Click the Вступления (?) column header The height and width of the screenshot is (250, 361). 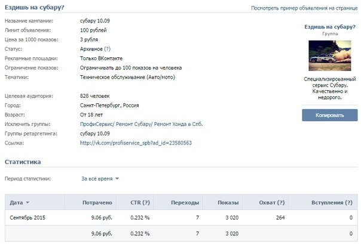coord(332,202)
